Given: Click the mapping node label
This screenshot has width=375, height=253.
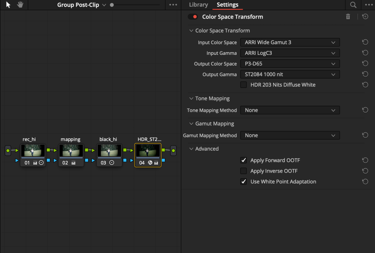Looking at the screenshot, I should pyautogui.click(x=71, y=139).
